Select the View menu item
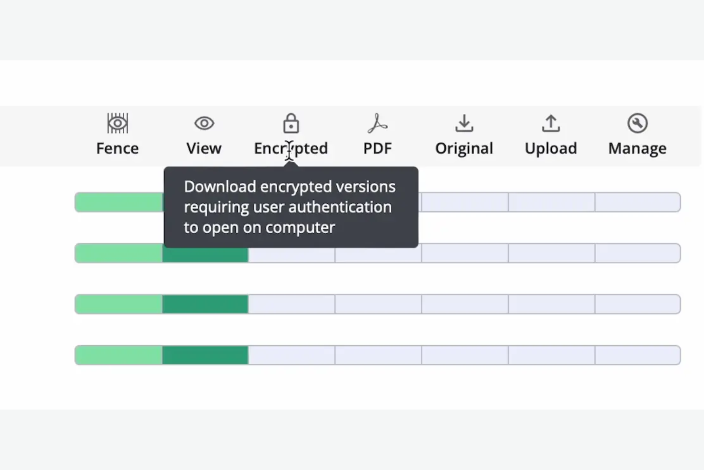The width and height of the screenshot is (704, 470). point(204,148)
